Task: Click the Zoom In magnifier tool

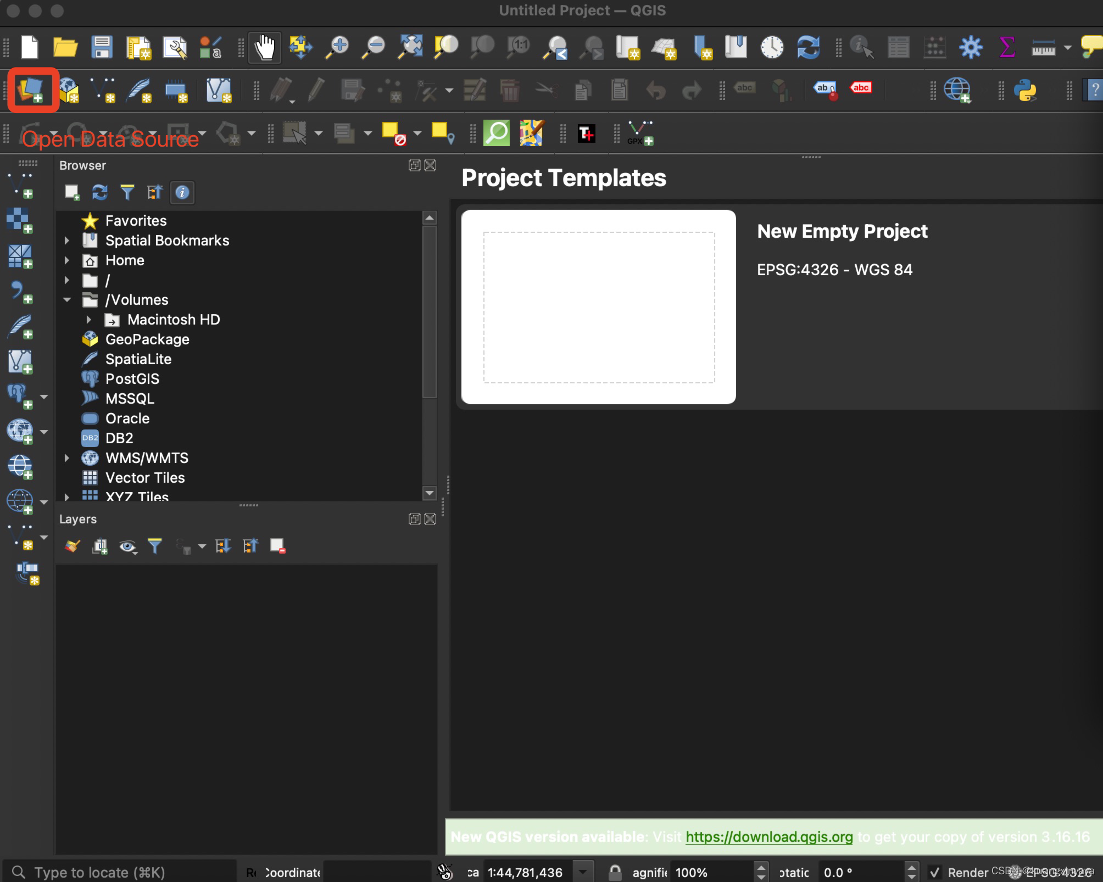Action: click(337, 47)
